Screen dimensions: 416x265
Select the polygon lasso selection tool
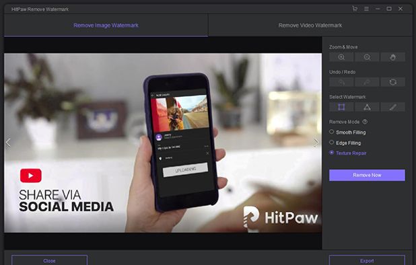point(367,107)
